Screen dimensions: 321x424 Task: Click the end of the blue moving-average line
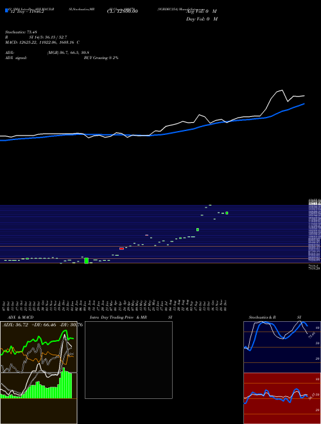coord(304,104)
